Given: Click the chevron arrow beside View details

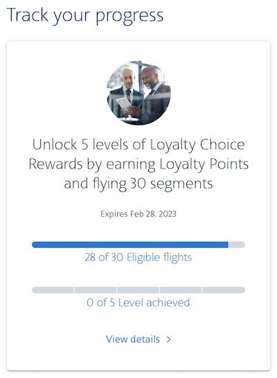Looking at the screenshot, I should pos(169,339).
